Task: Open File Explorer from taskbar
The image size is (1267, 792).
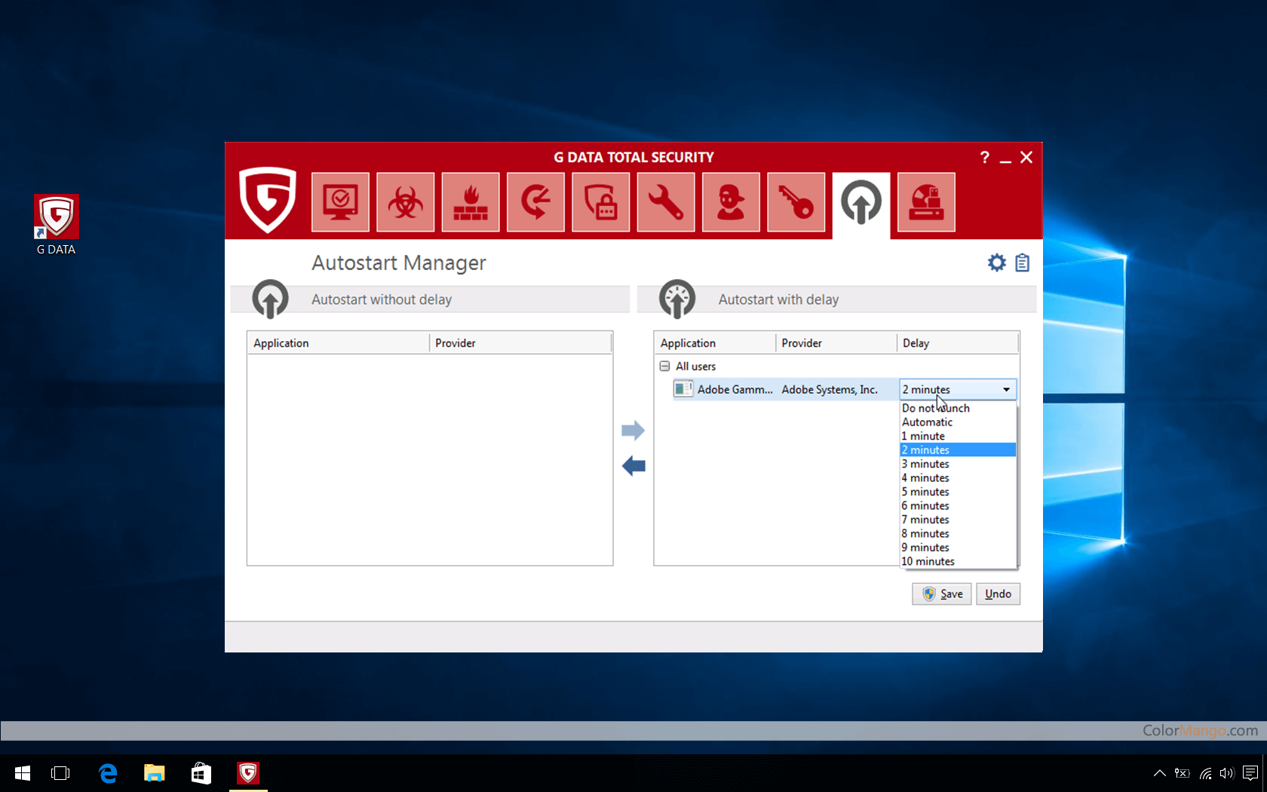Action: click(x=155, y=773)
